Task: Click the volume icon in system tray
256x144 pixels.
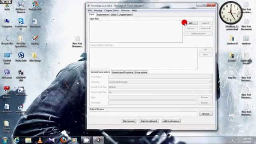Action: [x=232, y=140]
